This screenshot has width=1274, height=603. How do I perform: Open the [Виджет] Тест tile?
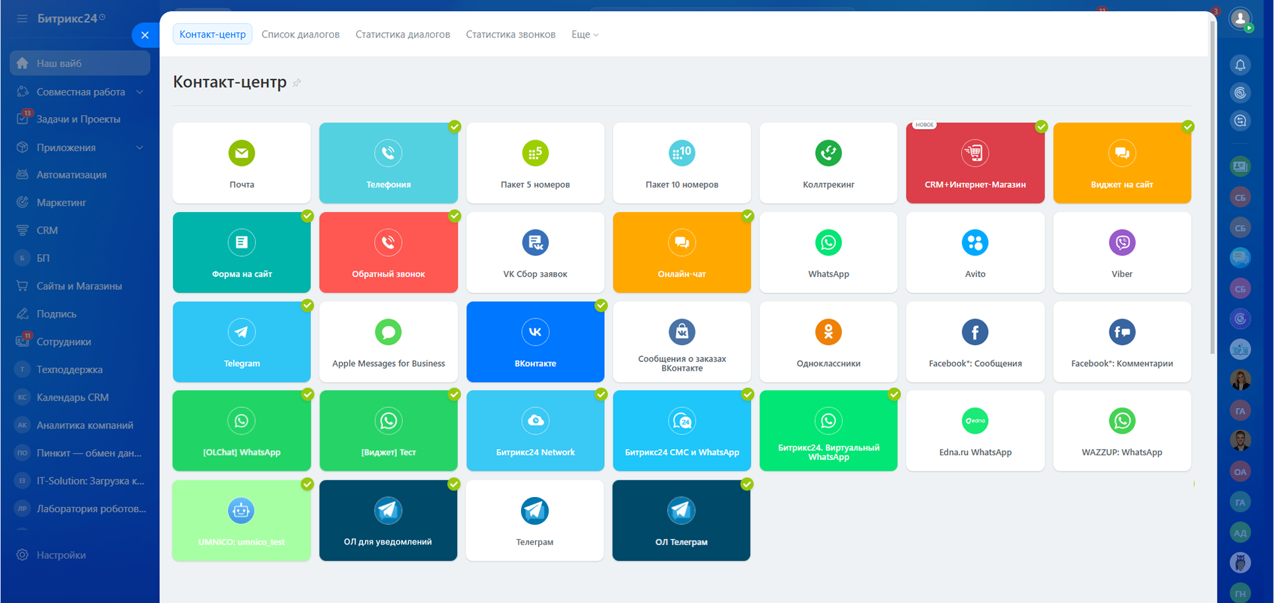point(389,431)
